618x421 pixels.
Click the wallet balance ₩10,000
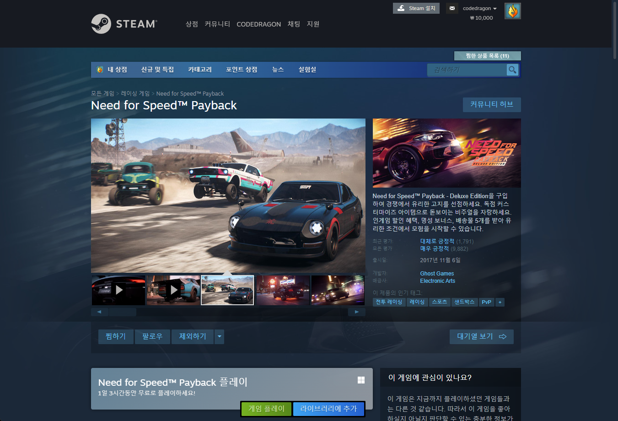(481, 18)
